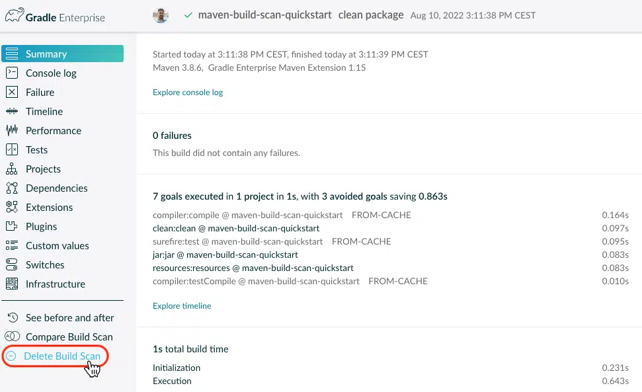
Task: Click the Switches toggle icon
Action: coord(12,264)
